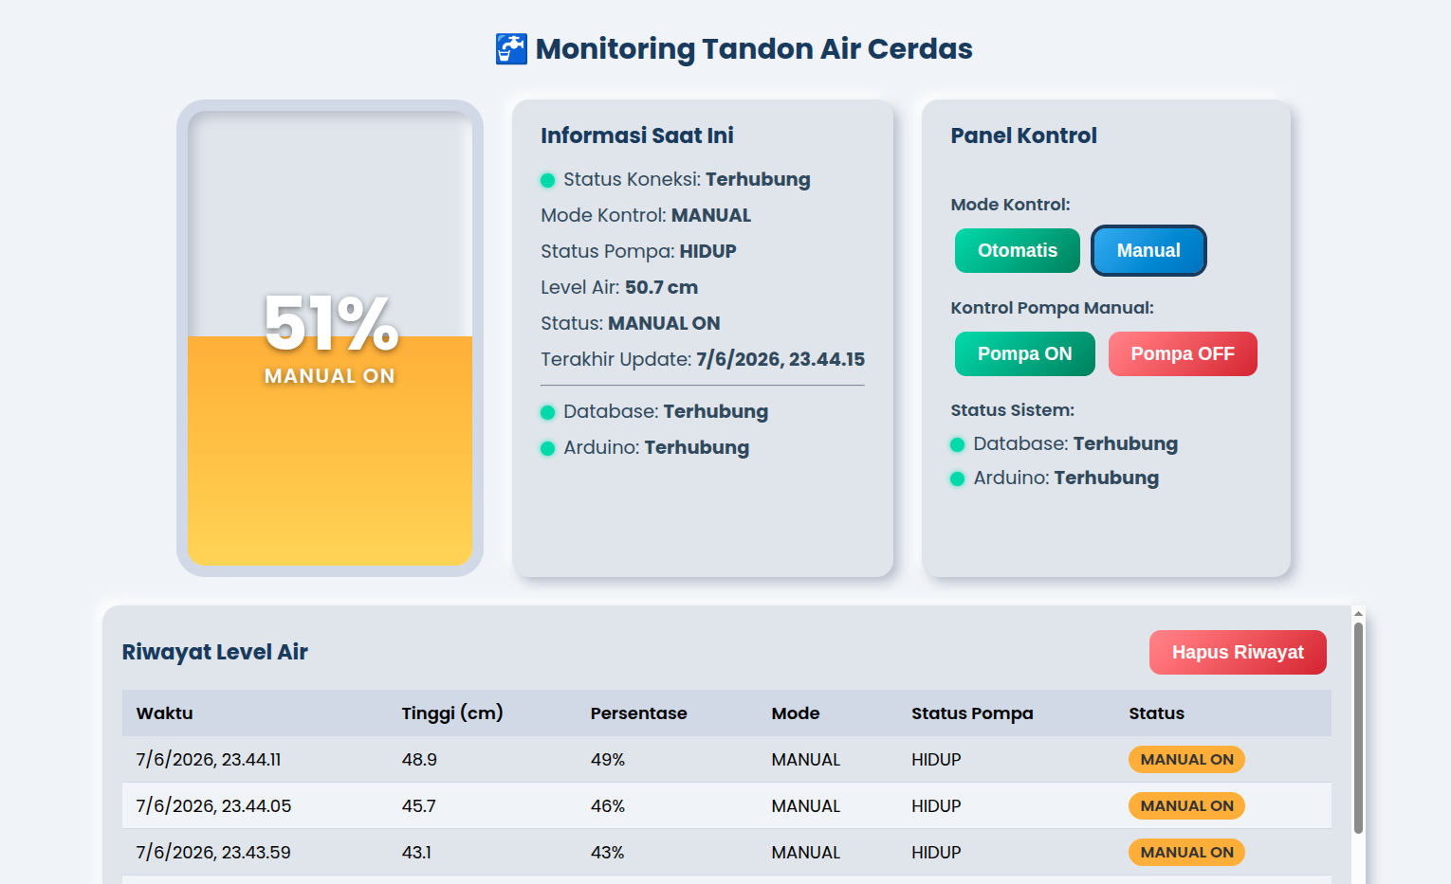The width and height of the screenshot is (1451, 884).
Task: Select Manual control mode
Action: click(1148, 250)
